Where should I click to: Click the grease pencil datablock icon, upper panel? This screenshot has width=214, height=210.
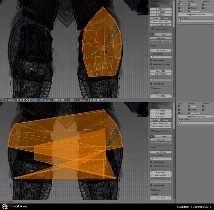[x=152, y=35]
